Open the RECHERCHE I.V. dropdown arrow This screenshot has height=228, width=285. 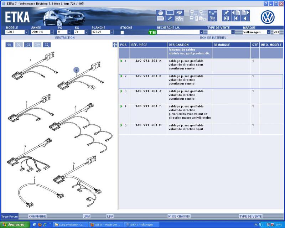point(201,32)
